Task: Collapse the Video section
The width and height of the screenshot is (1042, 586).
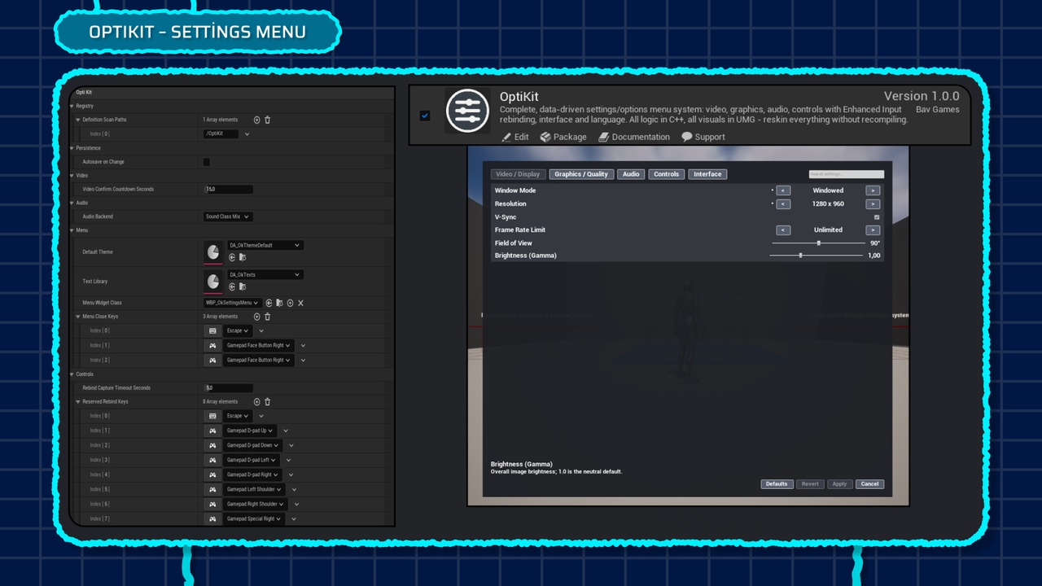Action: [x=72, y=176]
